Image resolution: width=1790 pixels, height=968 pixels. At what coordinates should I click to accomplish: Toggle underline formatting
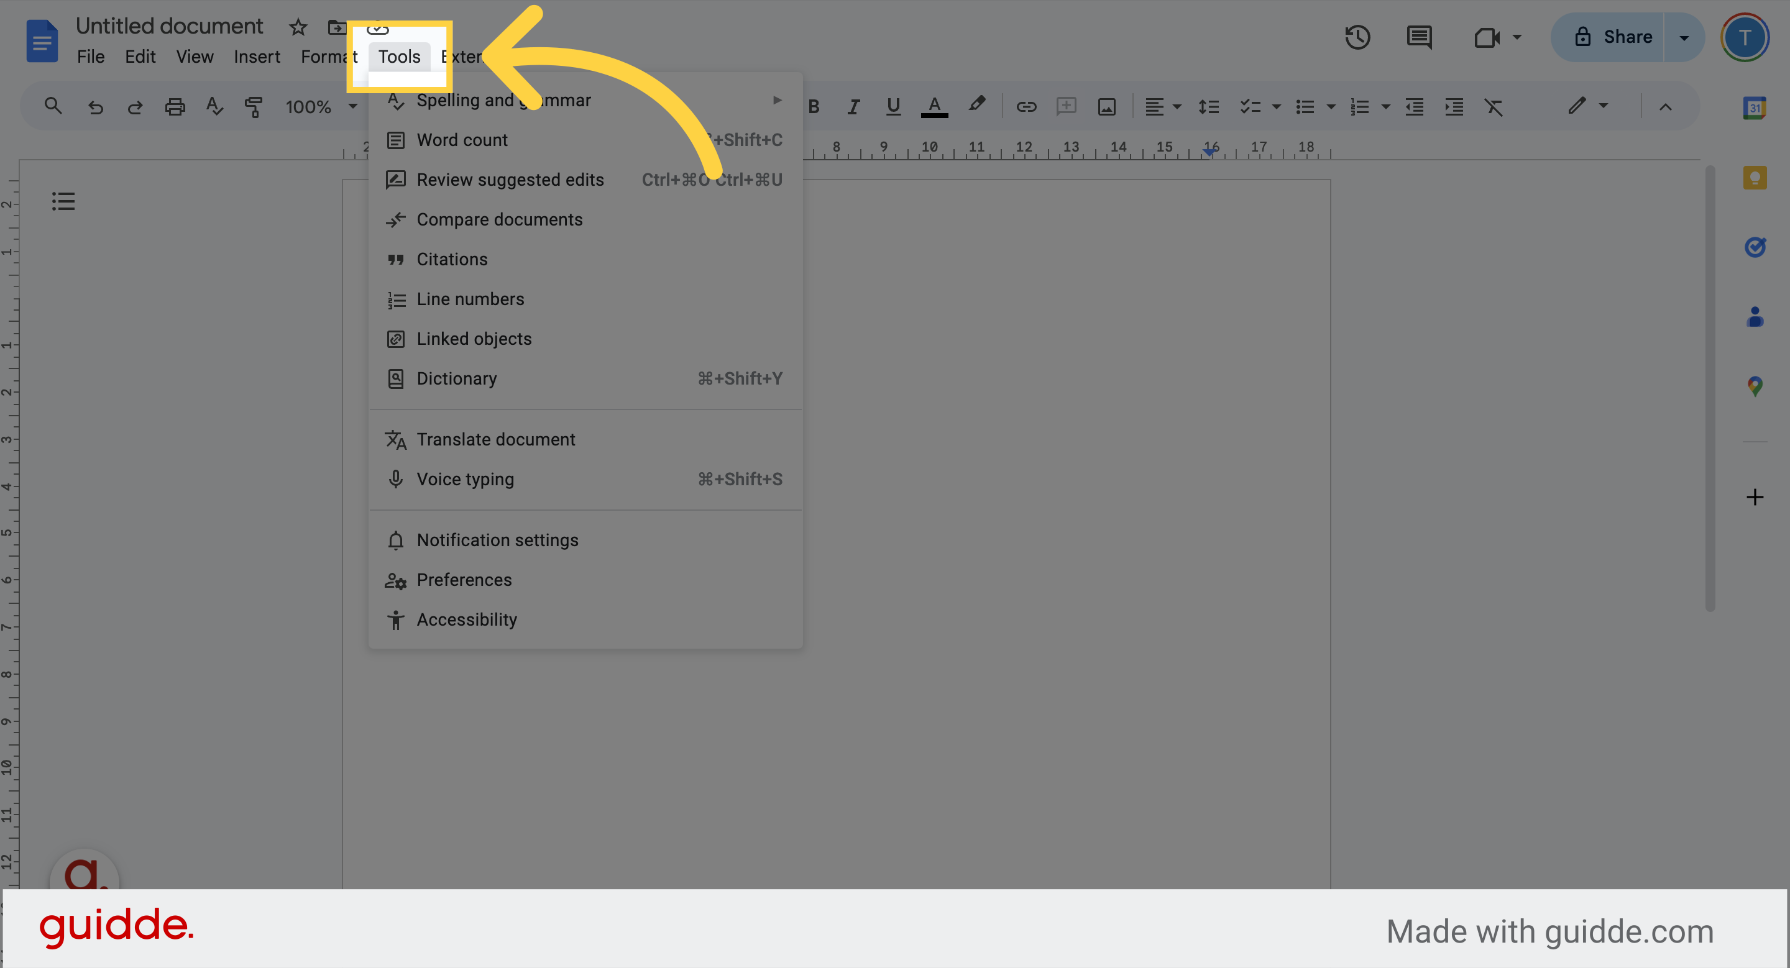click(893, 107)
